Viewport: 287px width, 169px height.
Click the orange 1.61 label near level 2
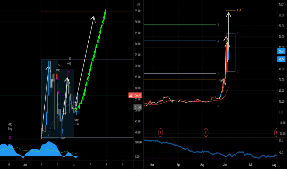[220, 80]
